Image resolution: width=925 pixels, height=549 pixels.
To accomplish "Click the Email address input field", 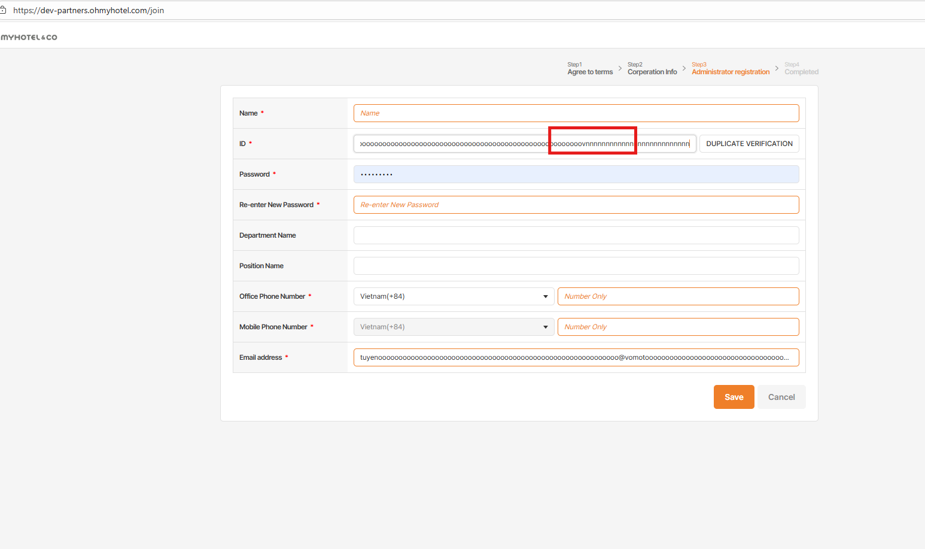I will [576, 357].
